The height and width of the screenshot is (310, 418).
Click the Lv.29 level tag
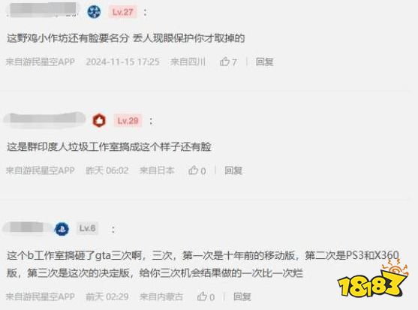coord(128,121)
